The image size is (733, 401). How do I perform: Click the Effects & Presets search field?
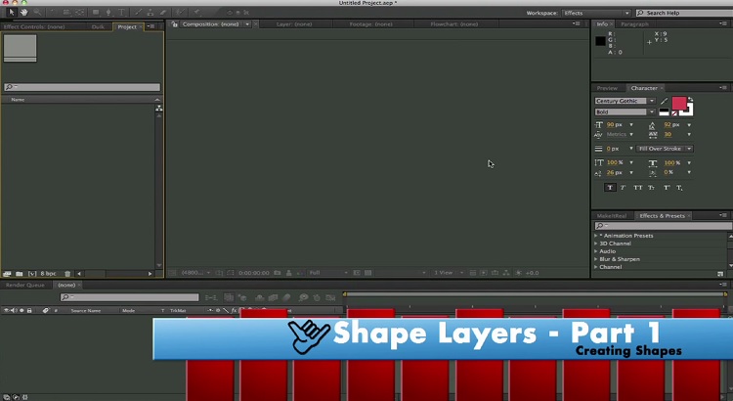(663, 226)
